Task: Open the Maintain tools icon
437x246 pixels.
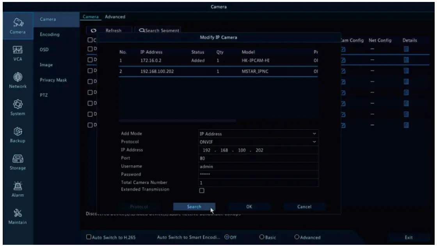Action: coord(18,213)
